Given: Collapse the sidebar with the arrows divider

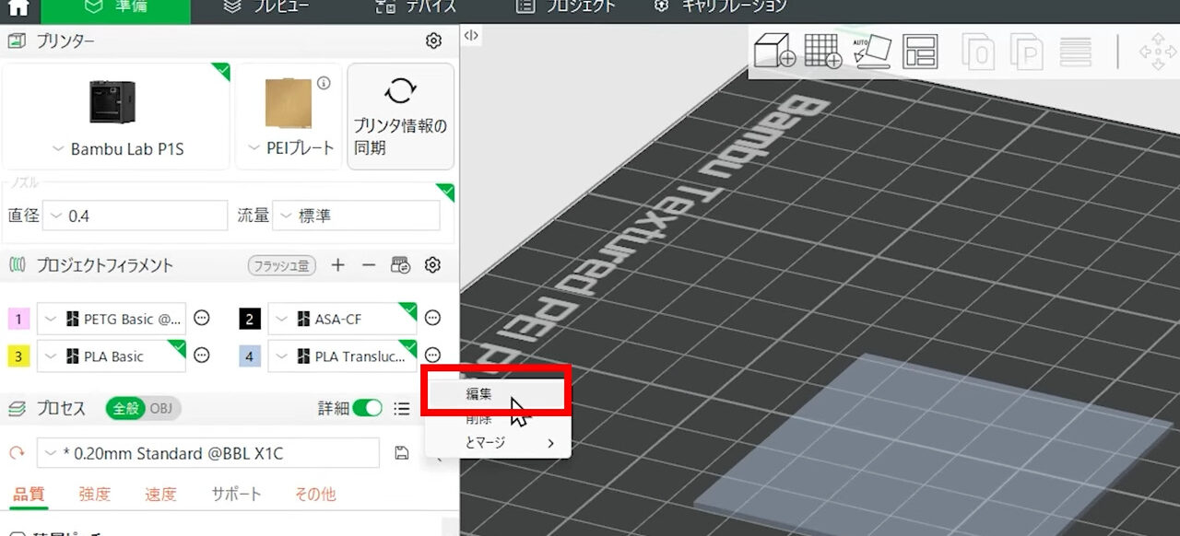Looking at the screenshot, I should click(472, 33).
